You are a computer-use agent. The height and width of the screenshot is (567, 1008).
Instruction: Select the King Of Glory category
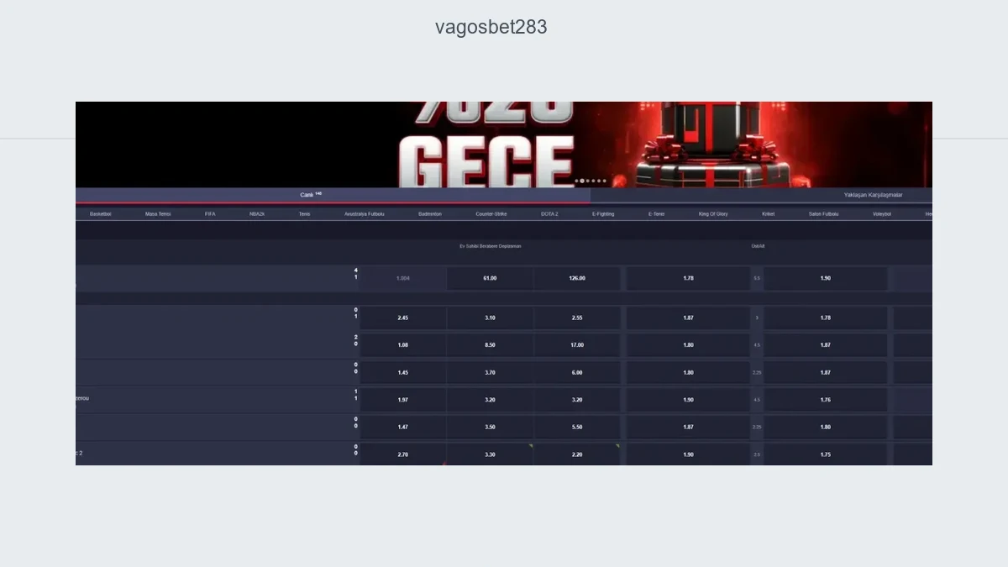coord(713,214)
